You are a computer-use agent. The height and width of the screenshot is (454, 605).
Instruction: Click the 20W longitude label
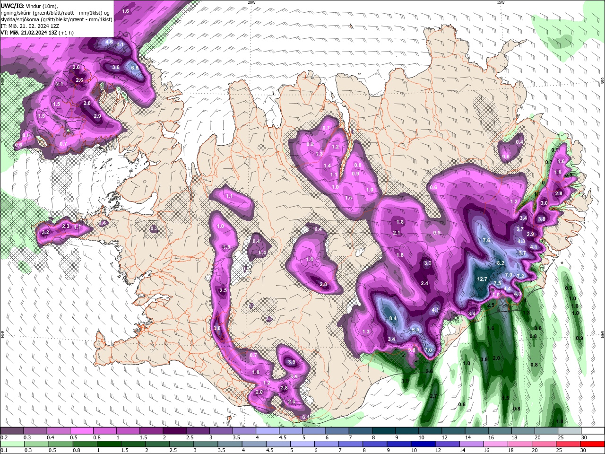(x=251, y=2)
